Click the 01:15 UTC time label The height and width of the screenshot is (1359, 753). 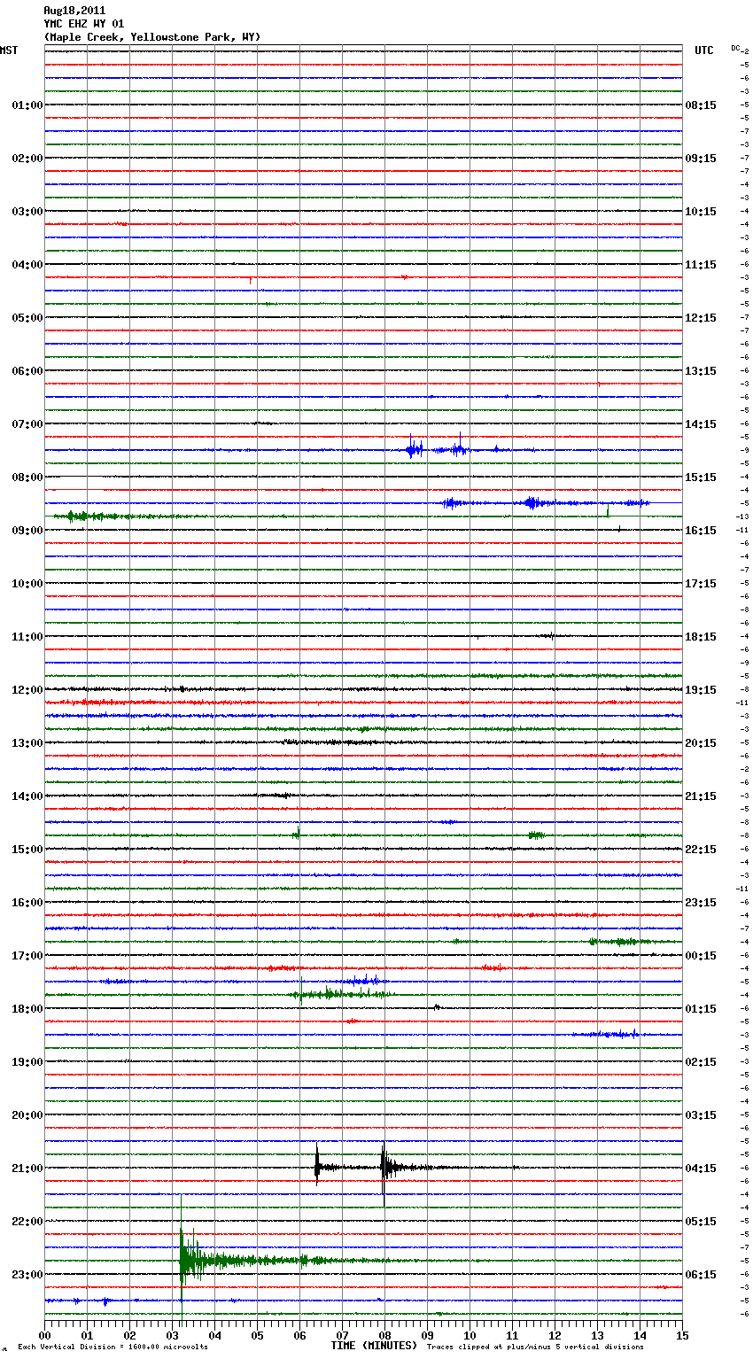pos(701,1009)
